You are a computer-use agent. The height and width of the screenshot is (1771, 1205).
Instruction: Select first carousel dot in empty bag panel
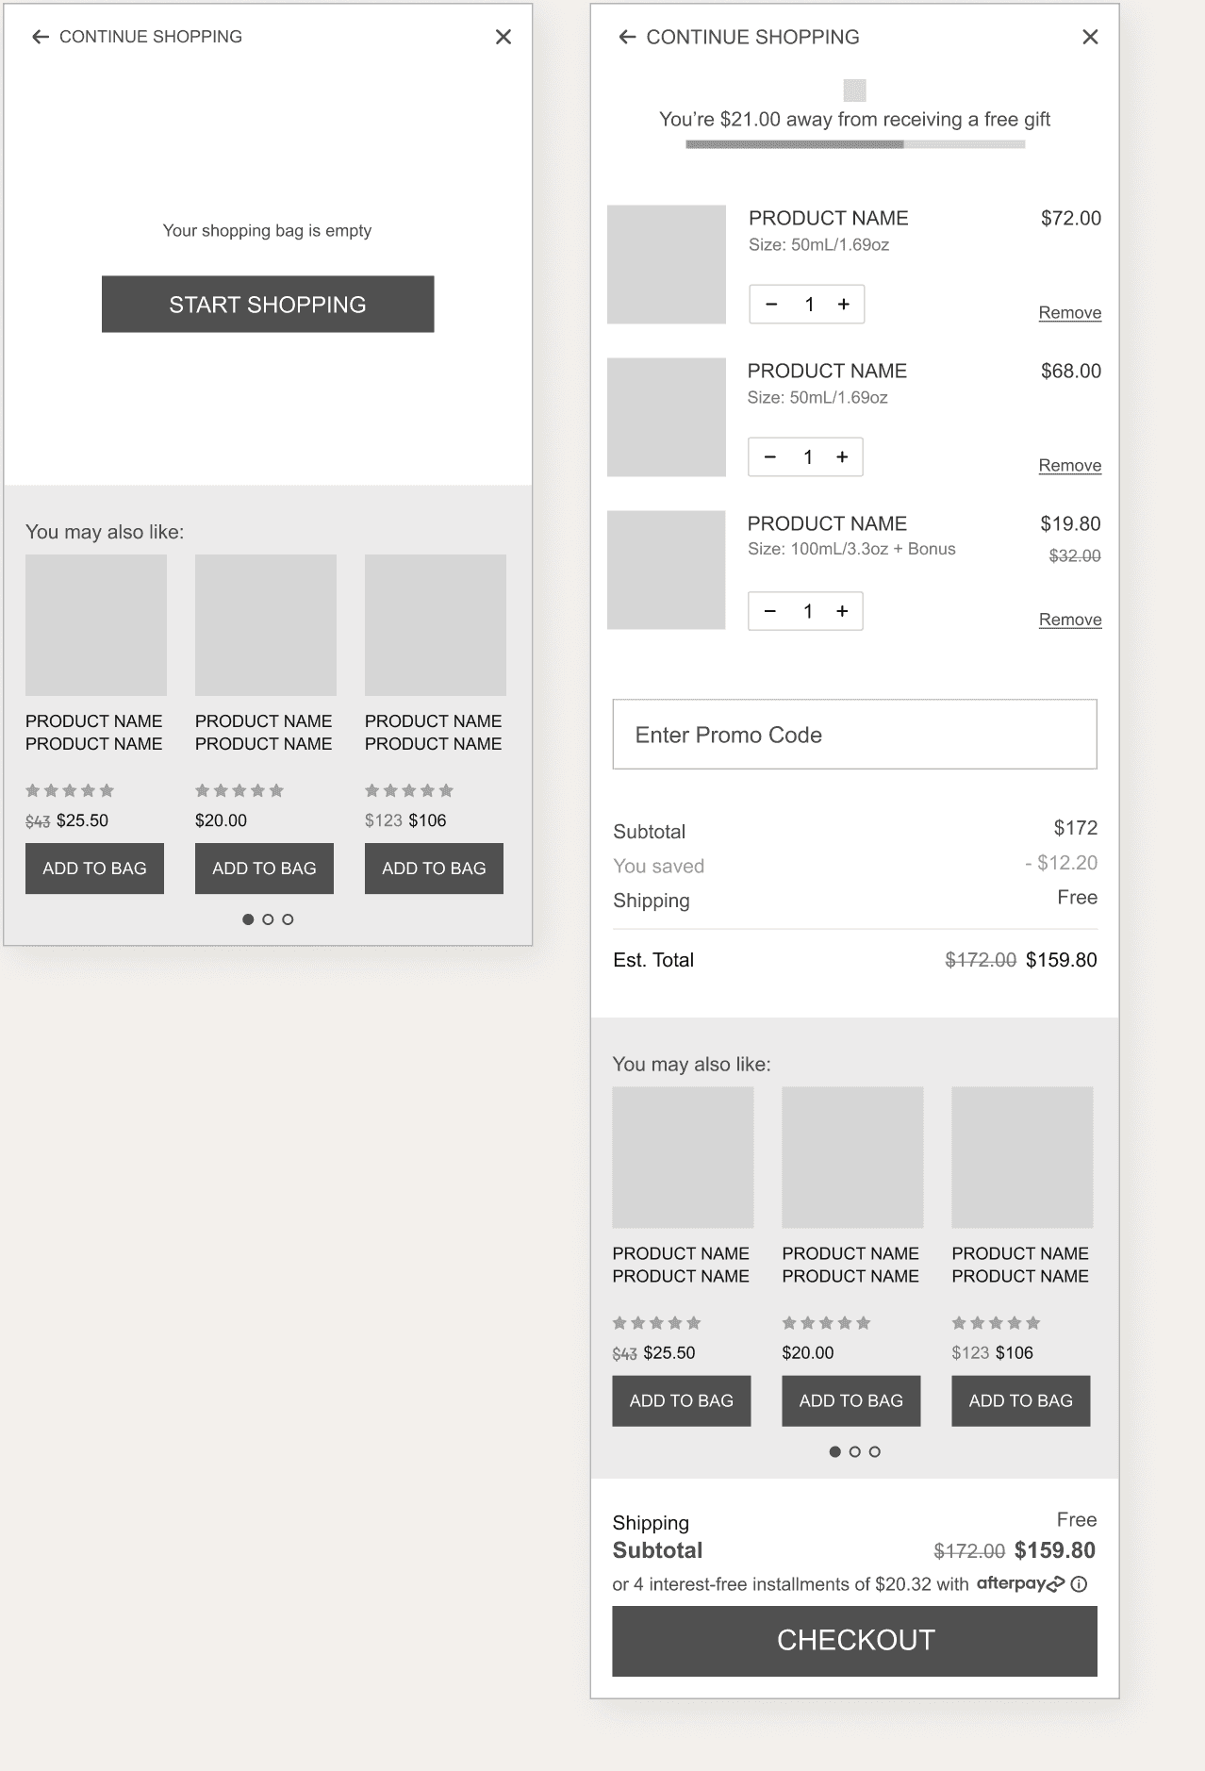[x=248, y=919]
